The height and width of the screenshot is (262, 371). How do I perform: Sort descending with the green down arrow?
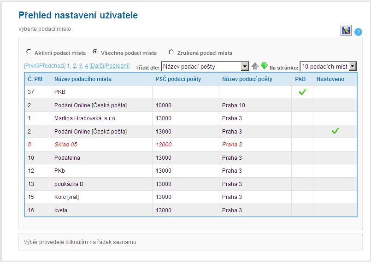(x=264, y=66)
